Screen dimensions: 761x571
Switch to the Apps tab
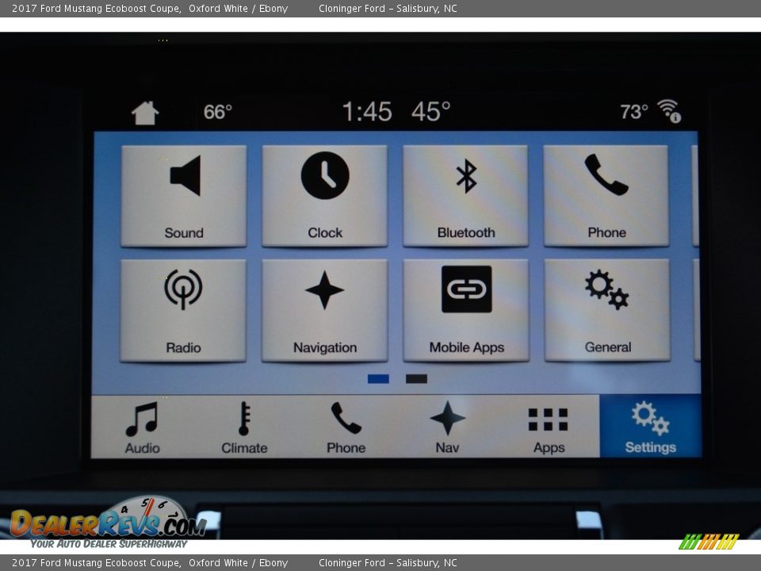(549, 427)
